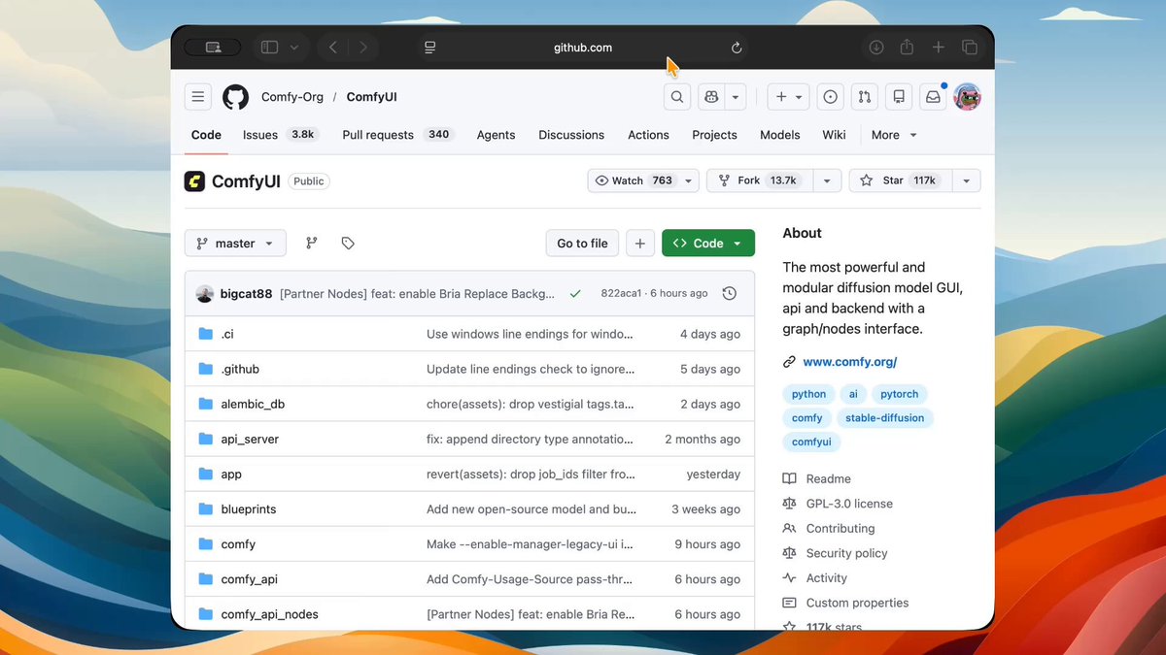Star the ComfyUI repository

coord(901,180)
